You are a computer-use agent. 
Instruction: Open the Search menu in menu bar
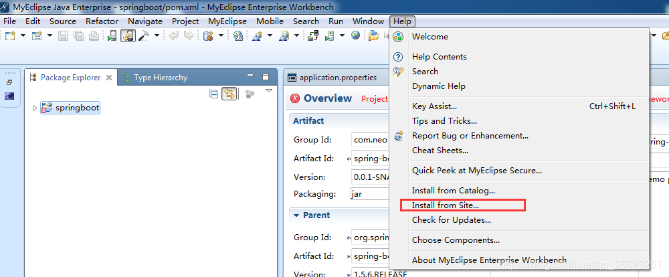tap(306, 21)
